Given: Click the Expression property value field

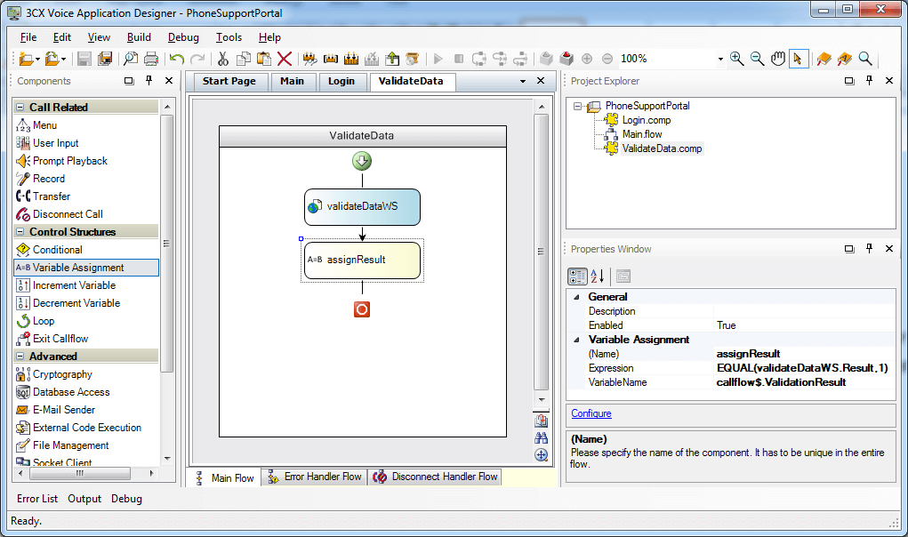Looking at the screenshot, I should [x=804, y=368].
